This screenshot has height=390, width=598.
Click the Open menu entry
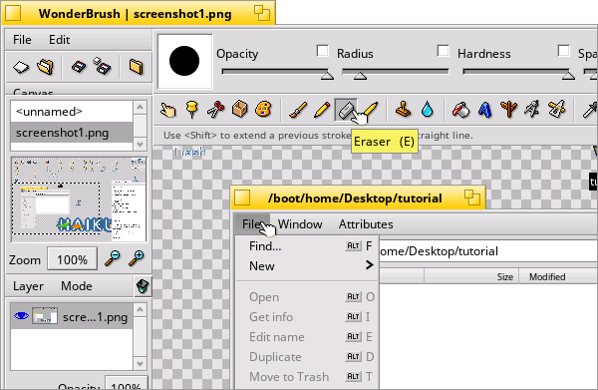[x=307, y=297]
